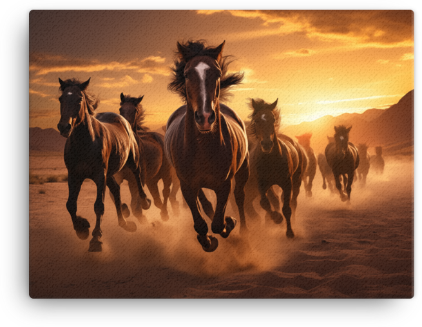
Task: Click the running horses canvas print image
Action: point(222,154)
